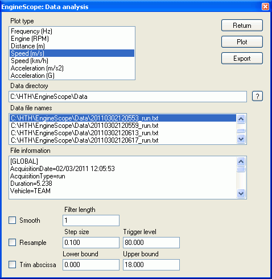The width and height of the screenshot is (272, 279).
Task: Click the Plot button
Action: tap(242, 42)
